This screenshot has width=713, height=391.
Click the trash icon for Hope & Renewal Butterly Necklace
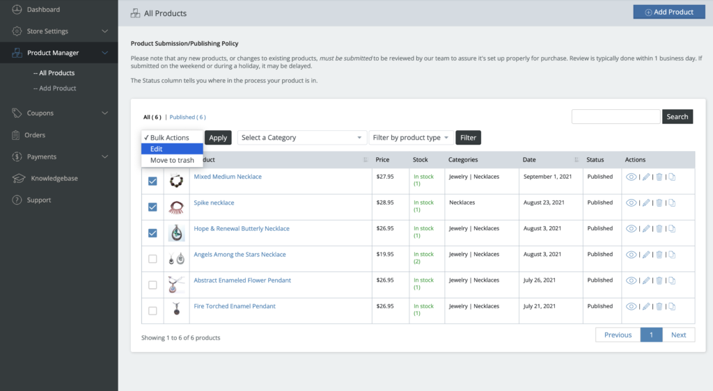click(x=659, y=229)
